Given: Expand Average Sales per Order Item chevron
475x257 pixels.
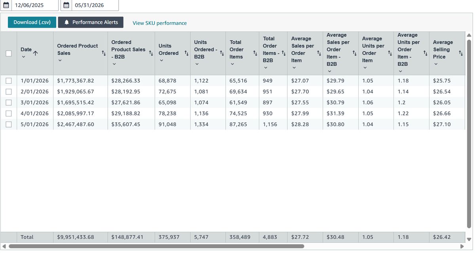Looking at the screenshot, I should click(x=294, y=68).
